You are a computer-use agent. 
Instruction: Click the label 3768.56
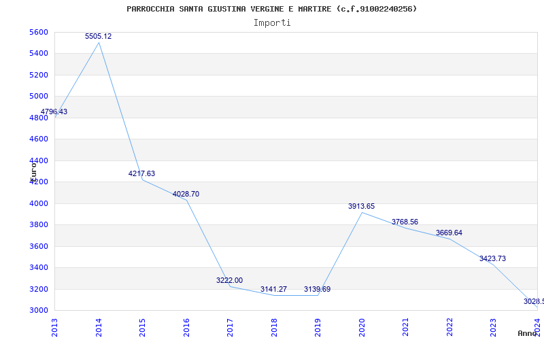[405, 222]
